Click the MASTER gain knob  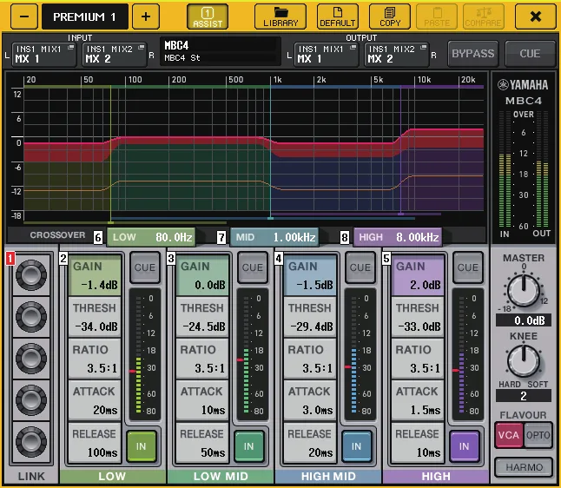click(523, 290)
